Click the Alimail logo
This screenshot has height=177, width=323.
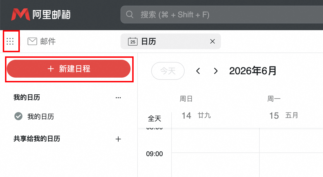pyautogui.click(x=41, y=15)
